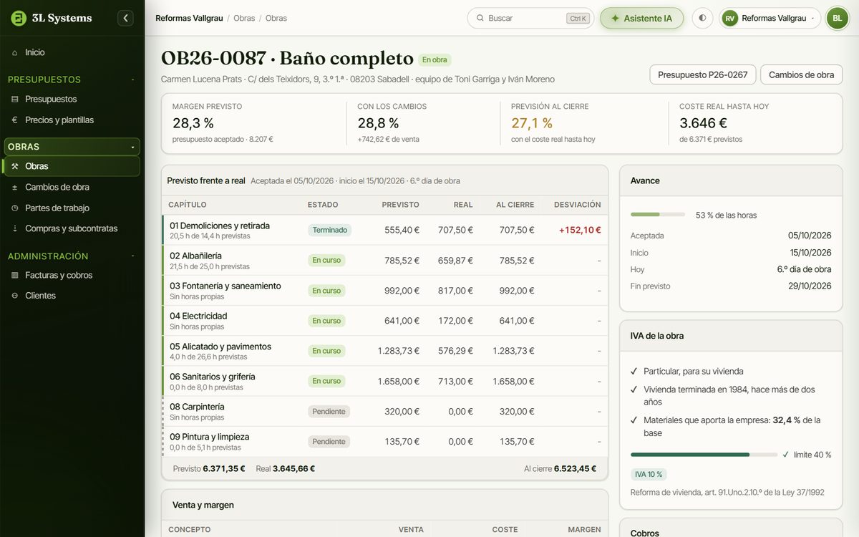
Task: Go to Compras y subcontratas
Action: tap(72, 228)
